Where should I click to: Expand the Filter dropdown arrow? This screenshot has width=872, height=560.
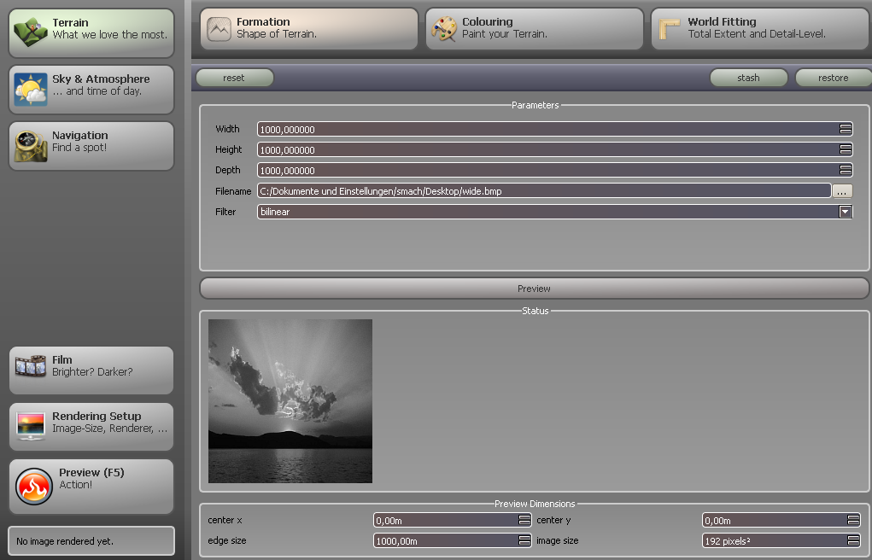tap(846, 212)
